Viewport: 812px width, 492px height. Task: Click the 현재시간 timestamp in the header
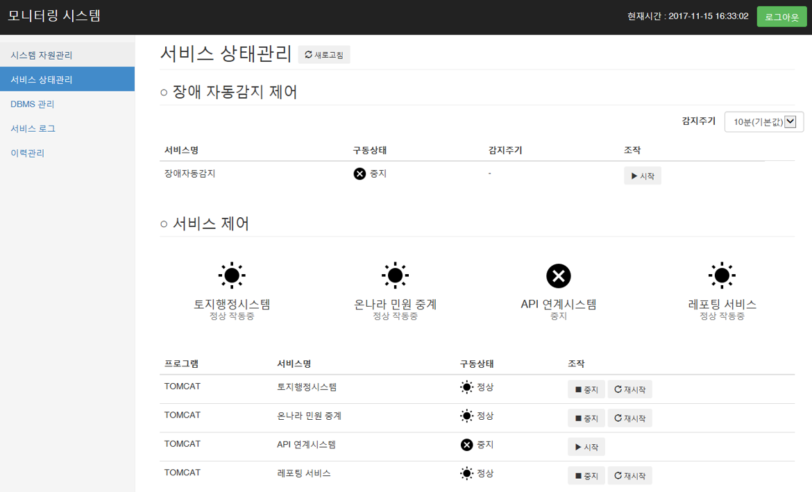pos(688,16)
